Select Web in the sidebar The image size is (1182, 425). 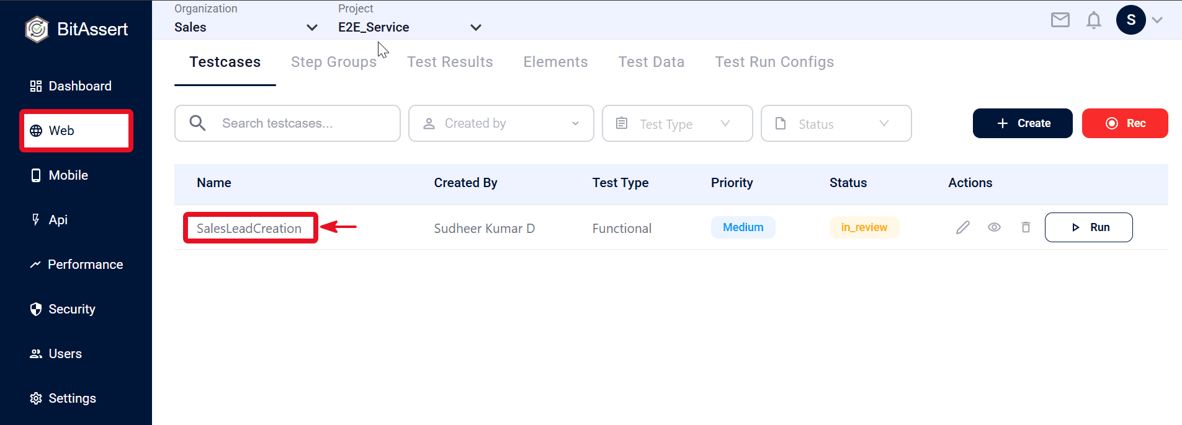[76, 131]
